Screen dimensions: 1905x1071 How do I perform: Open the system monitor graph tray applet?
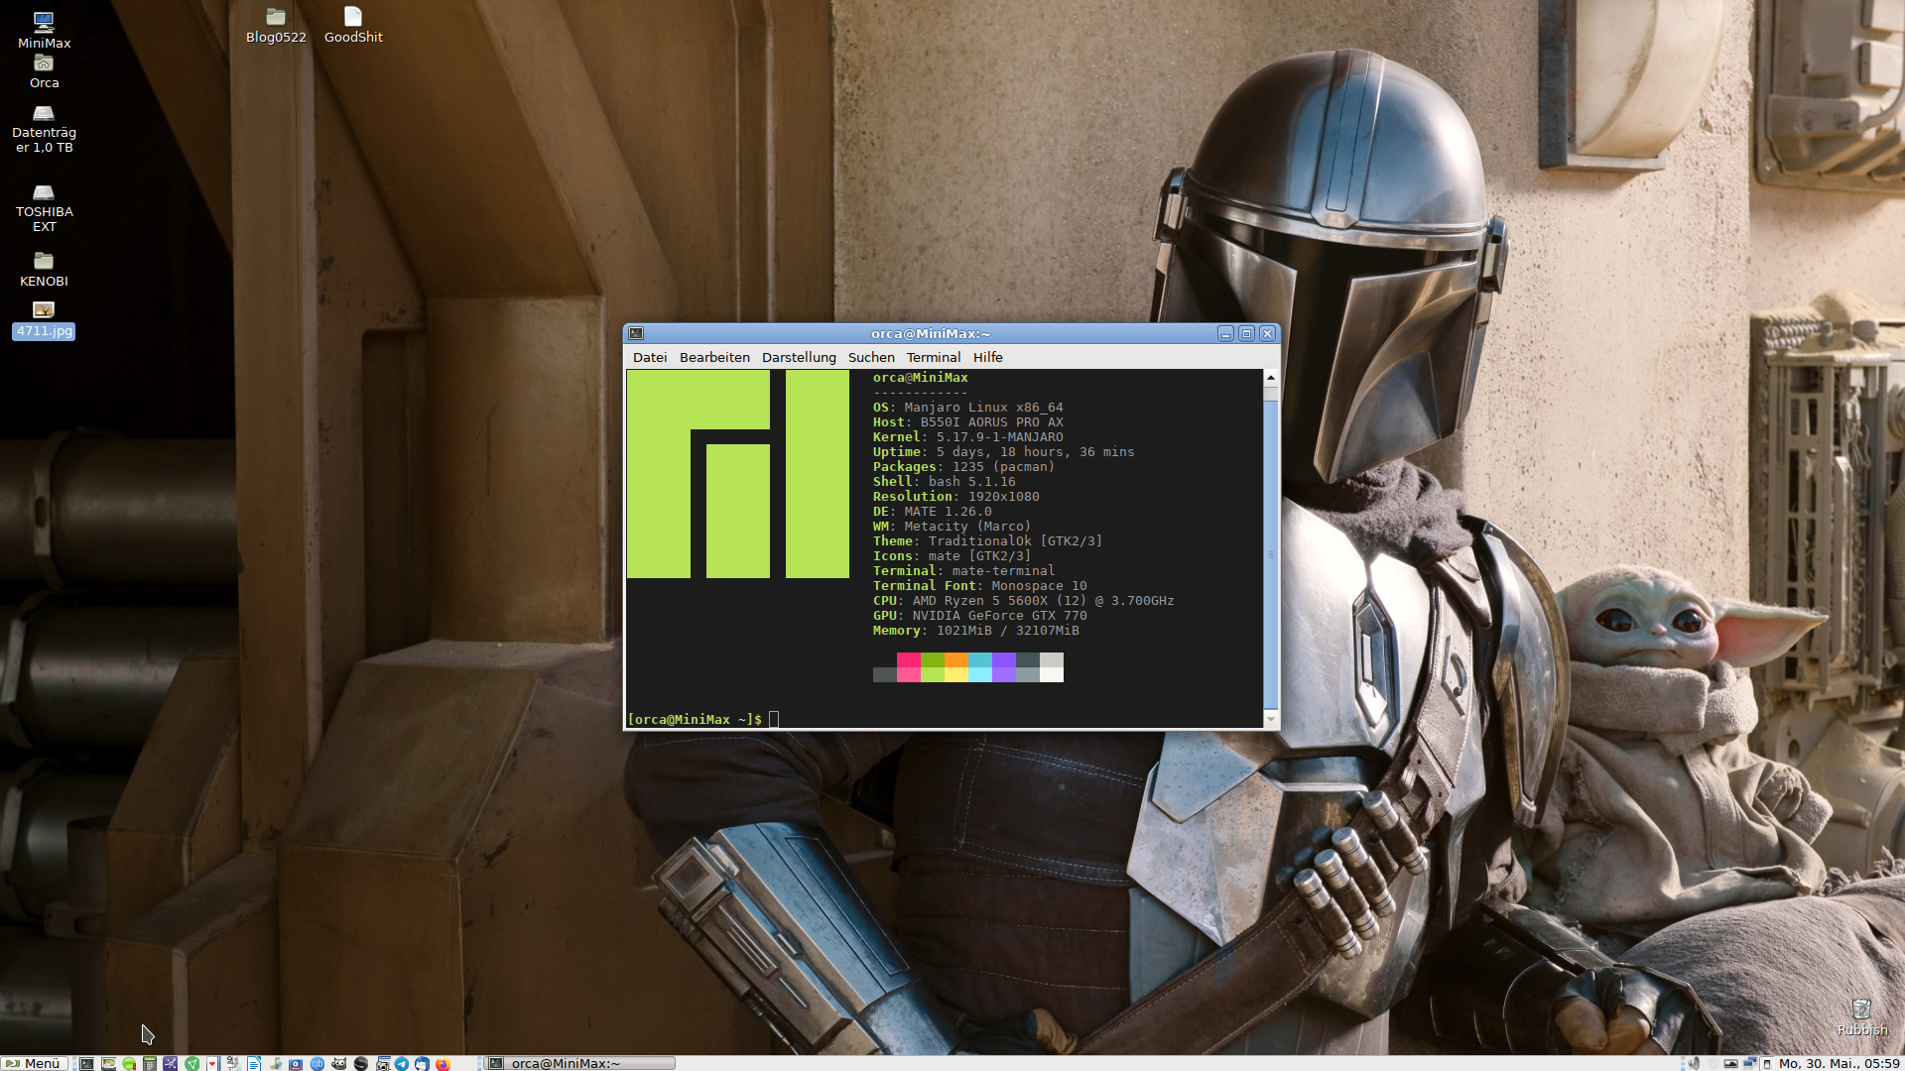1730,1063
